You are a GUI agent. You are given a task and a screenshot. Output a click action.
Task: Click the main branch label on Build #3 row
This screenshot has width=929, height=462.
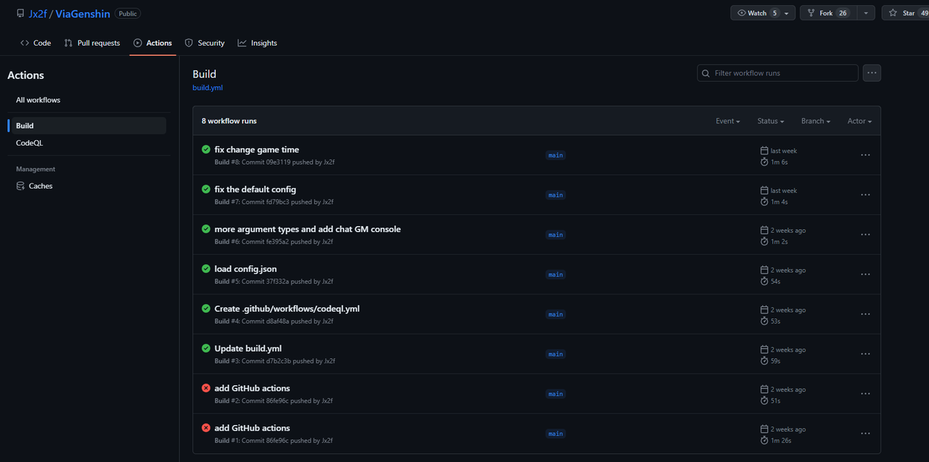pos(555,354)
